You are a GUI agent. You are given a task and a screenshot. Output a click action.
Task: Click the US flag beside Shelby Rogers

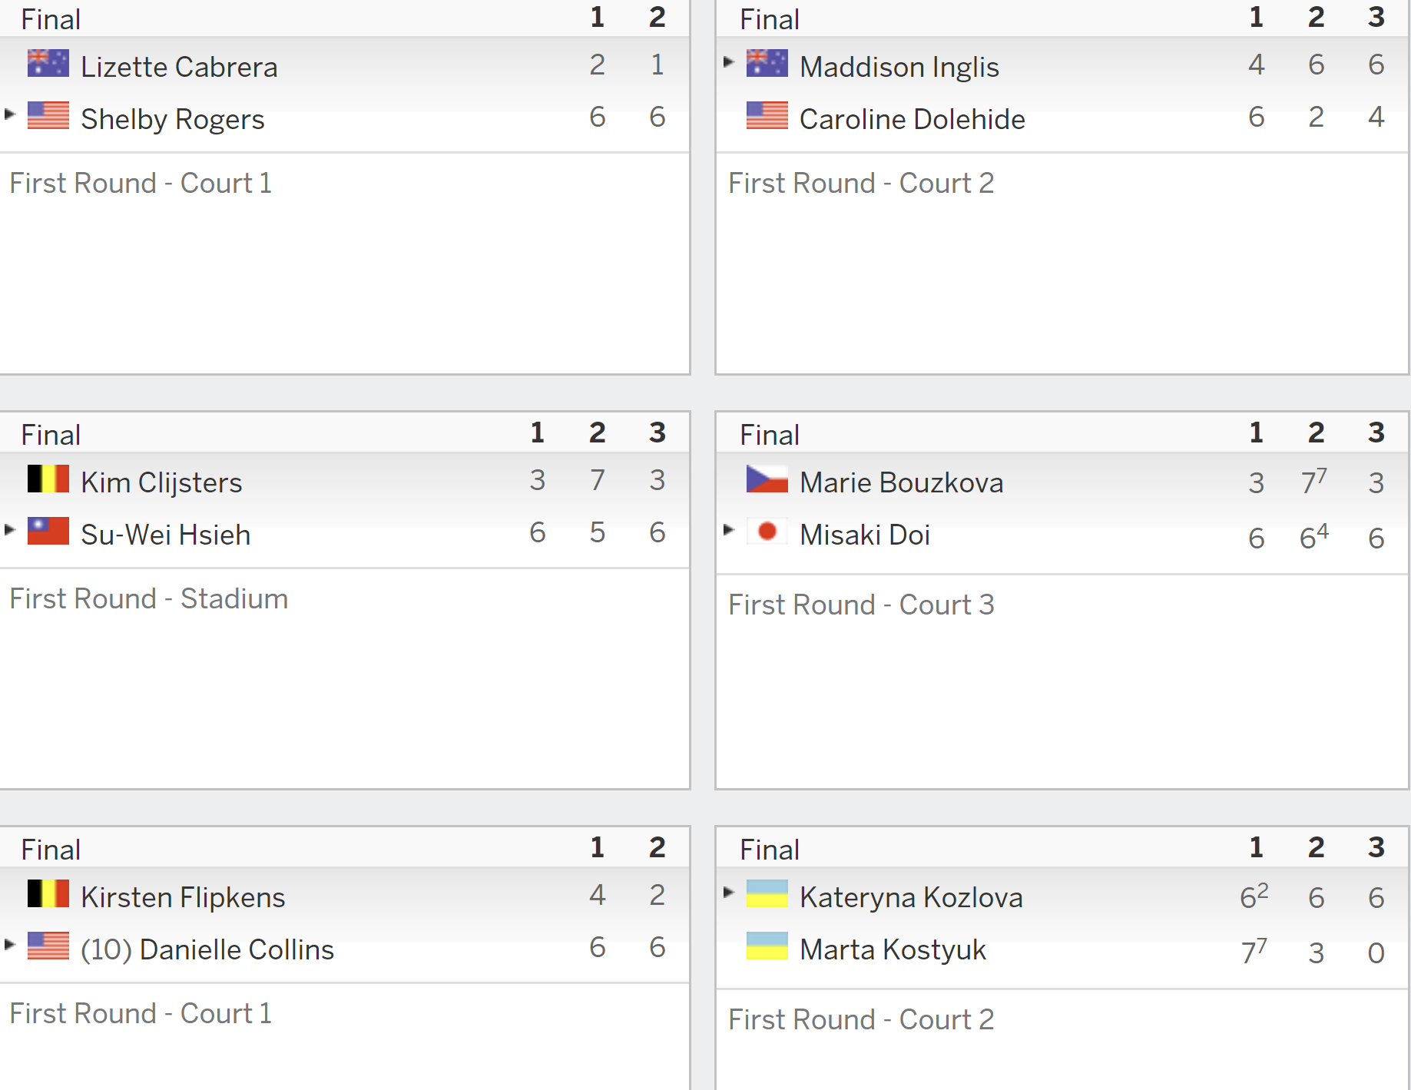pyautogui.click(x=48, y=115)
